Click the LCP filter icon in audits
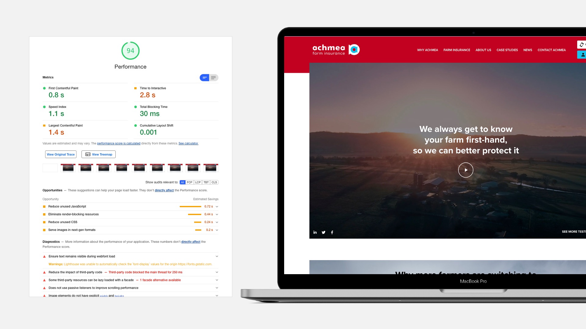The height and width of the screenshot is (329, 586). click(197, 182)
